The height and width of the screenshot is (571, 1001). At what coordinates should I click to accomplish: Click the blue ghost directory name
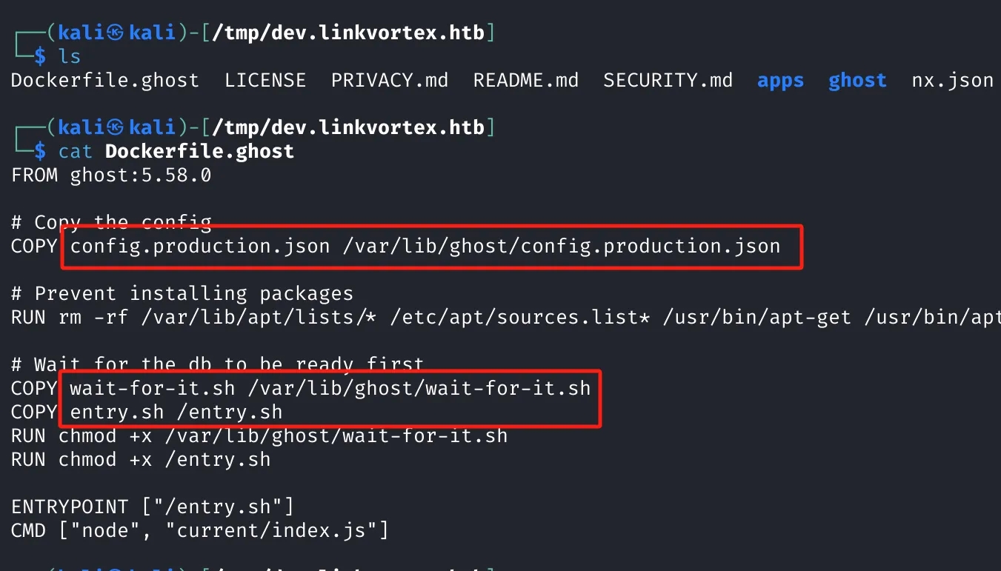[858, 80]
